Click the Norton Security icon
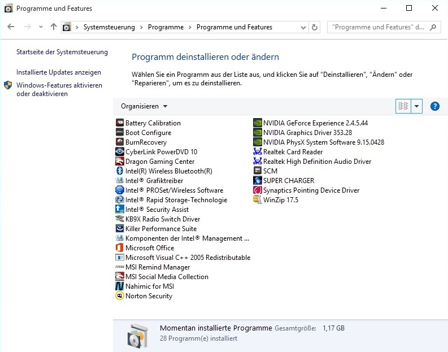This screenshot has height=352, width=448. click(x=119, y=295)
